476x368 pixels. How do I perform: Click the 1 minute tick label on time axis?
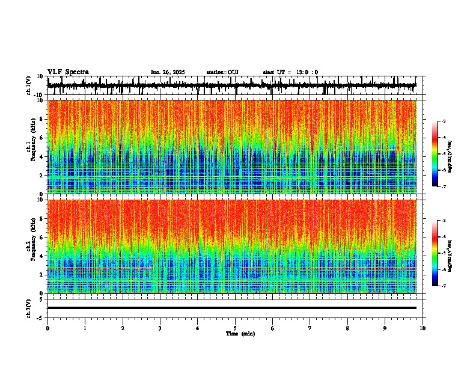pos(85,328)
